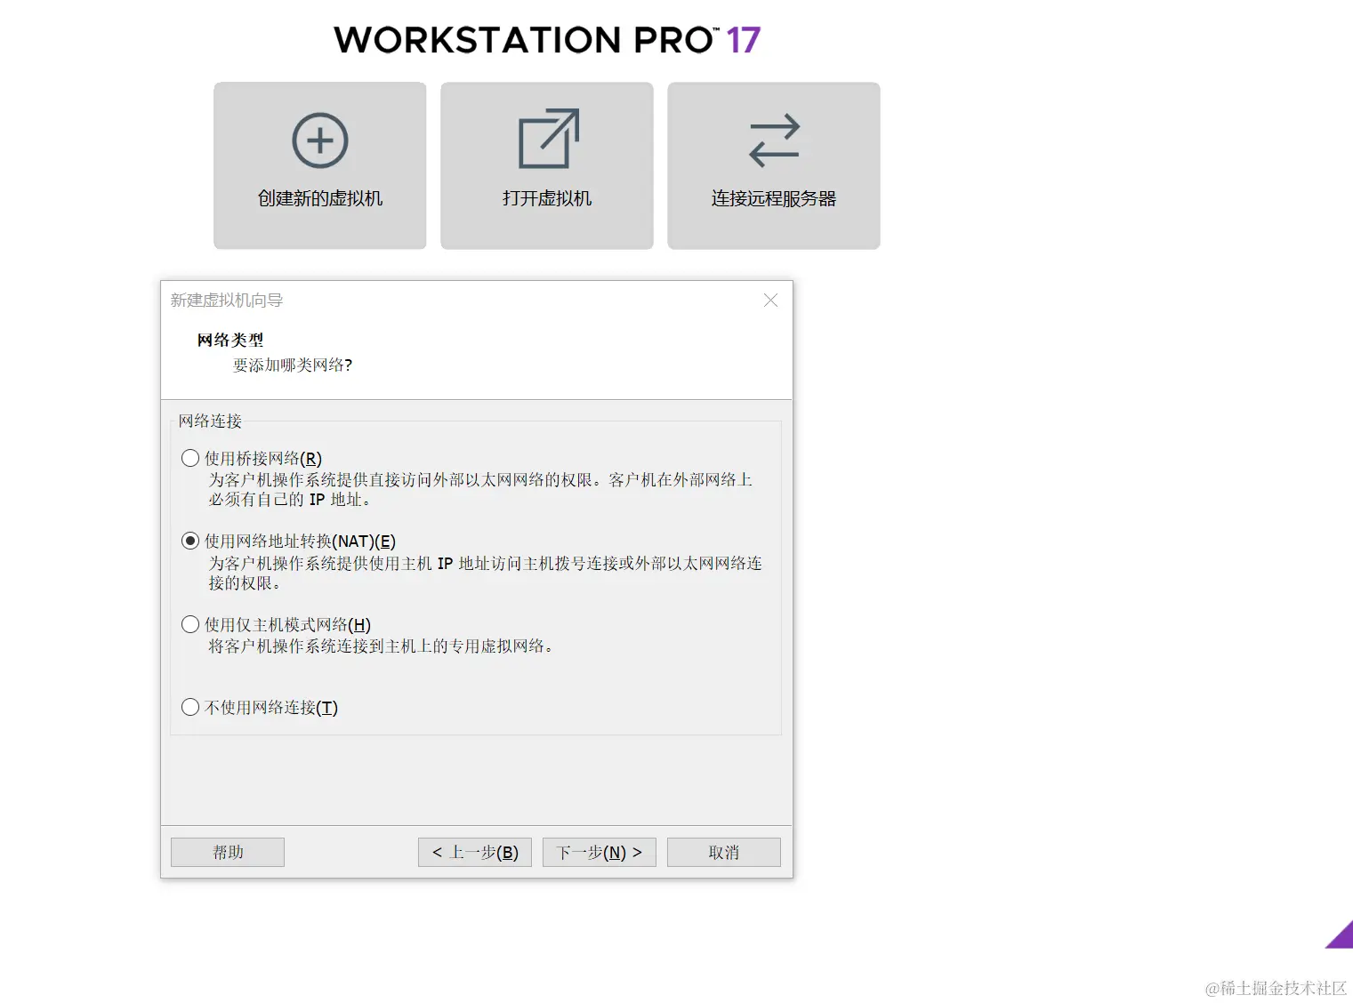
Task: Open the 打开虚拟机 tile label
Action: coord(547,198)
